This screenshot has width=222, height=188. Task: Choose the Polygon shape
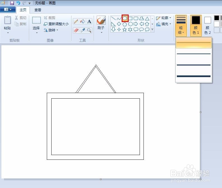click(x=142, y=18)
